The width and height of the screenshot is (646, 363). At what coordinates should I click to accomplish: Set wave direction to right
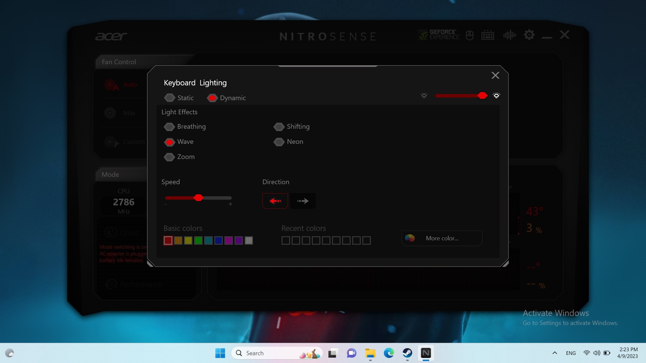pyautogui.click(x=303, y=201)
